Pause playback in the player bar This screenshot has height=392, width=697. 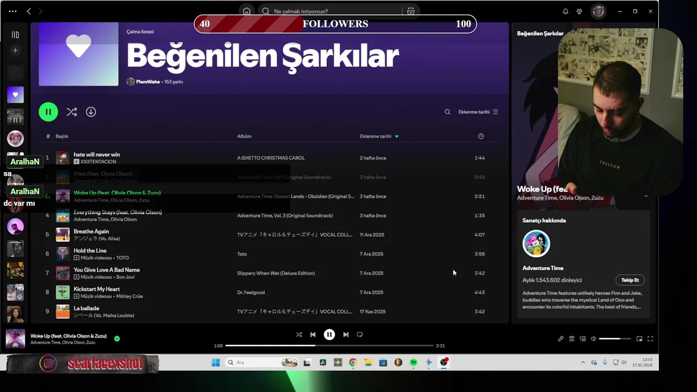coord(329,335)
